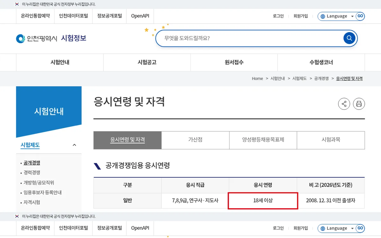Image resolution: width=381 pixels, height=238 pixels.
Task: Select 개방형/공모직위 in the sidebar list
Action: point(39,183)
